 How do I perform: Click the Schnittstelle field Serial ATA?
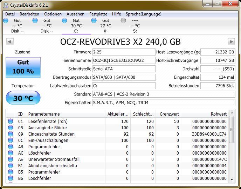tap(124, 69)
